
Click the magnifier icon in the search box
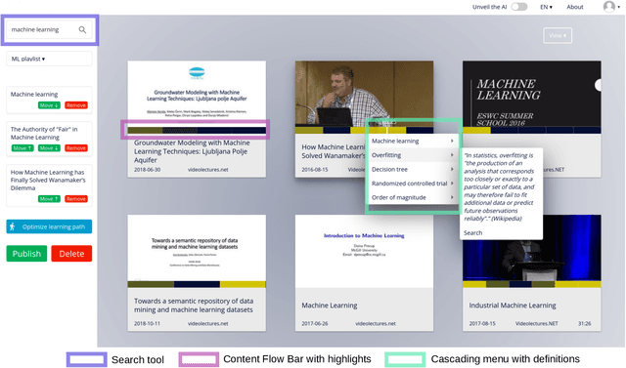(82, 29)
